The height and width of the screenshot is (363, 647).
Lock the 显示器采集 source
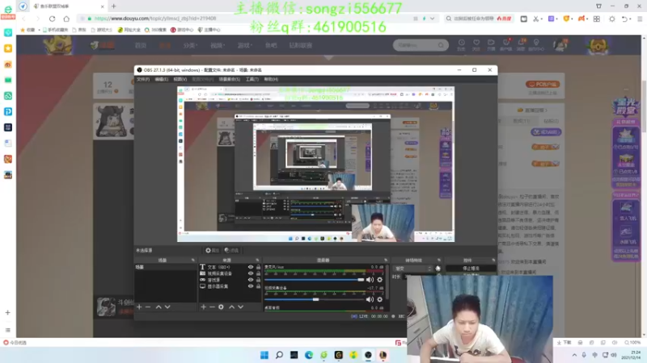point(258,286)
